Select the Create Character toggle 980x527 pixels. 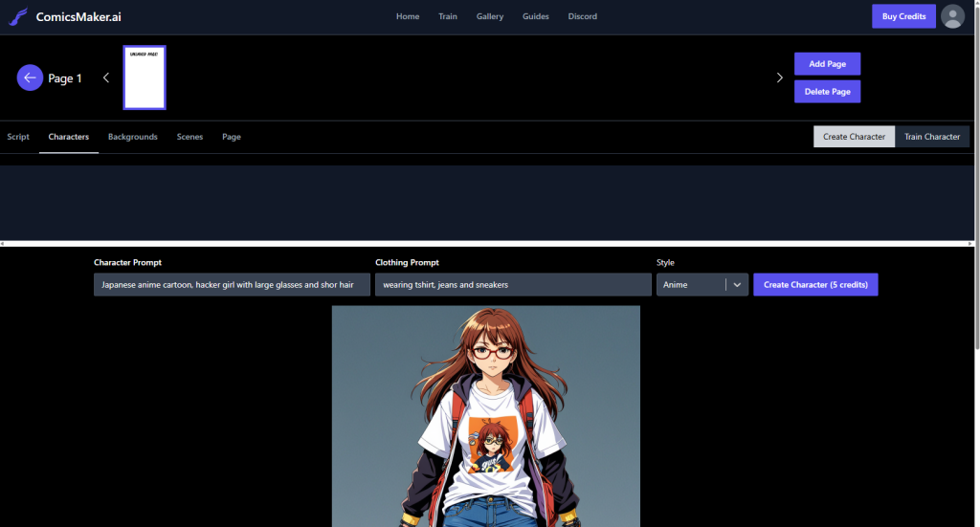(x=854, y=137)
